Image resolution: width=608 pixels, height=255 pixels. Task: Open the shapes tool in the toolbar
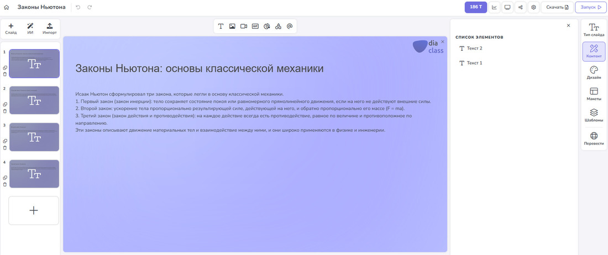[x=278, y=26]
